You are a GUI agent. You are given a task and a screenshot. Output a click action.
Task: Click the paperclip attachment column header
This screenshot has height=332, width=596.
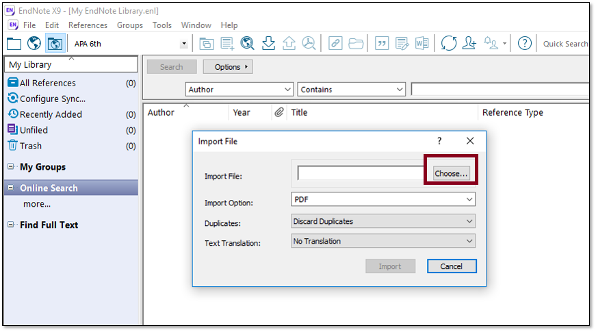(279, 112)
